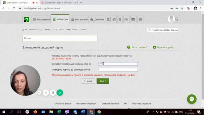Open Loom recorder more options dots

pos(39,93)
